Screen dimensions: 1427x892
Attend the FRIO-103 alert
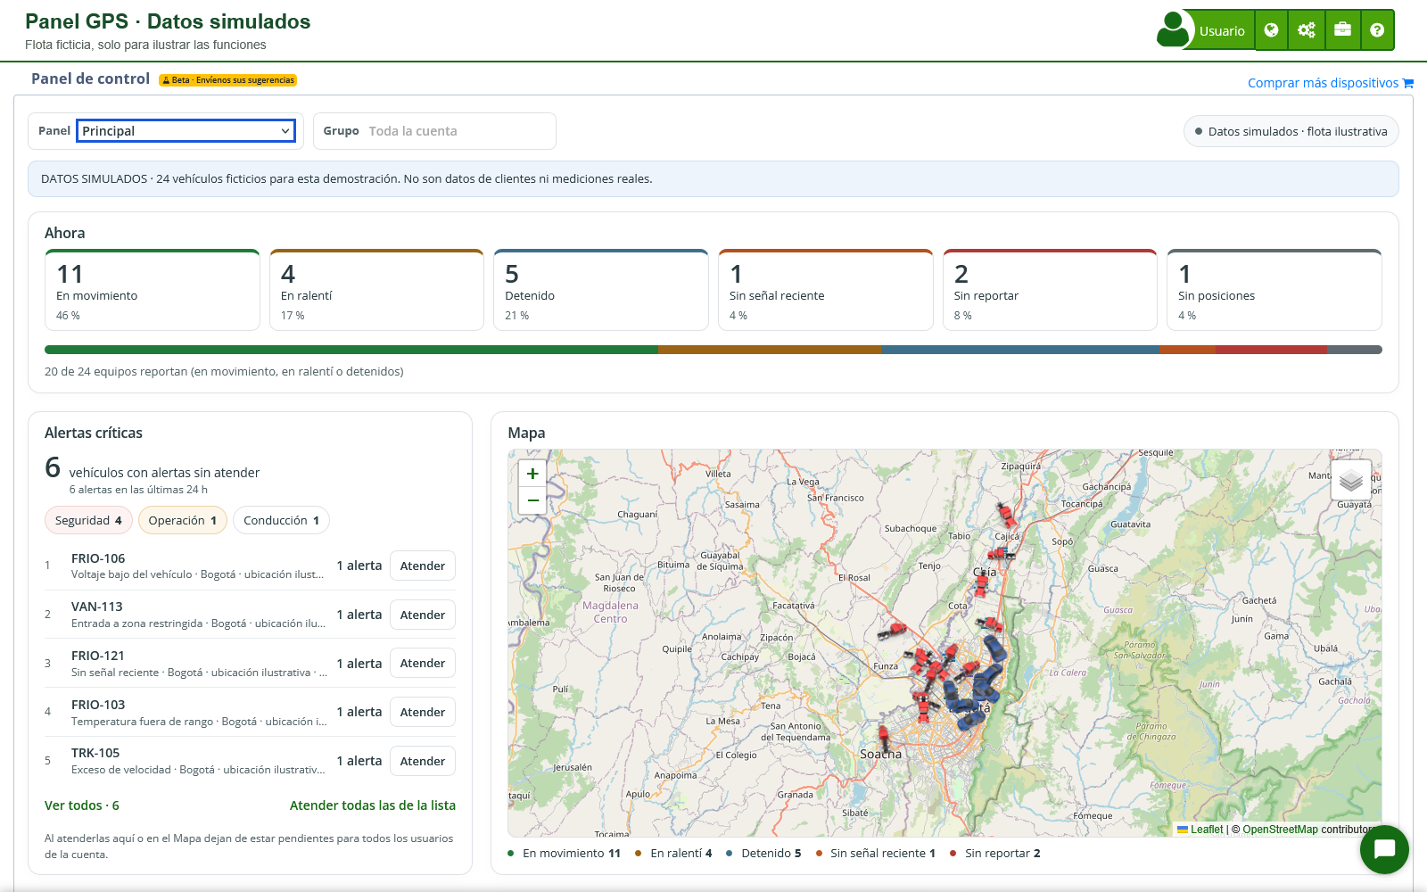423,712
